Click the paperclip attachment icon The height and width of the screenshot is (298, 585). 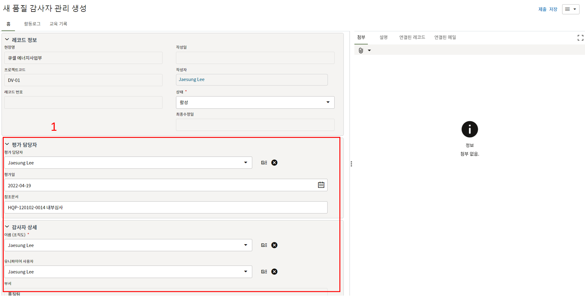pyautogui.click(x=361, y=50)
